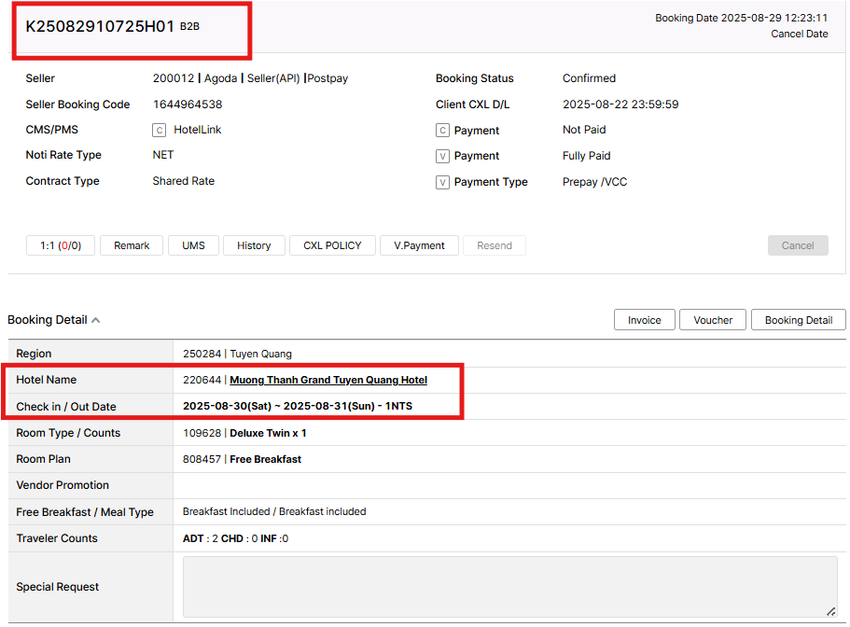
Task: Open the V.Payment information
Action: pos(419,245)
